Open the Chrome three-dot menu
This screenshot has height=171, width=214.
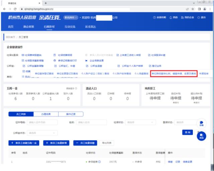(210, 9)
